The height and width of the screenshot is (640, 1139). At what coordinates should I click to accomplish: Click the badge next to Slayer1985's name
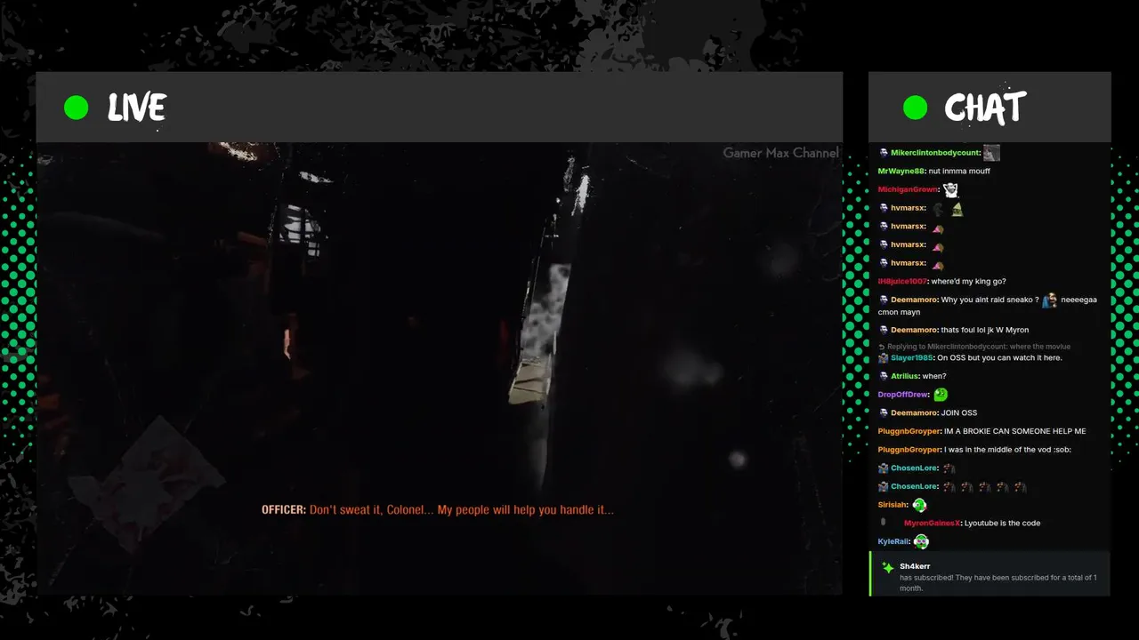pyautogui.click(x=884, y=357)
